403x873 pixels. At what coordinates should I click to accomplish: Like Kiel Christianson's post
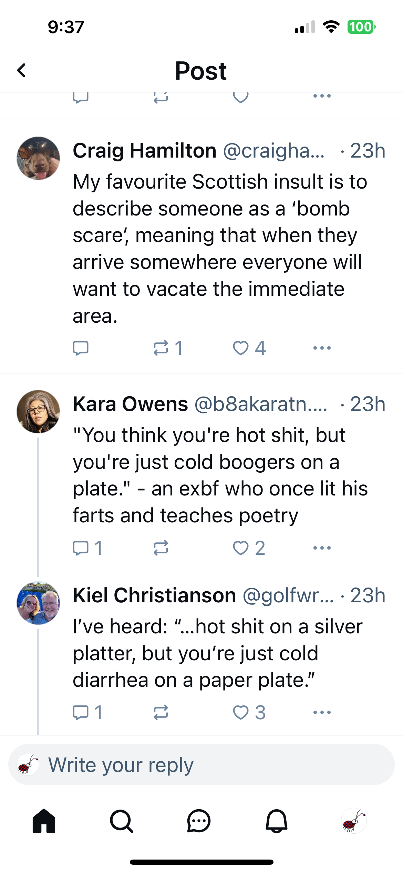pos(241,712)
